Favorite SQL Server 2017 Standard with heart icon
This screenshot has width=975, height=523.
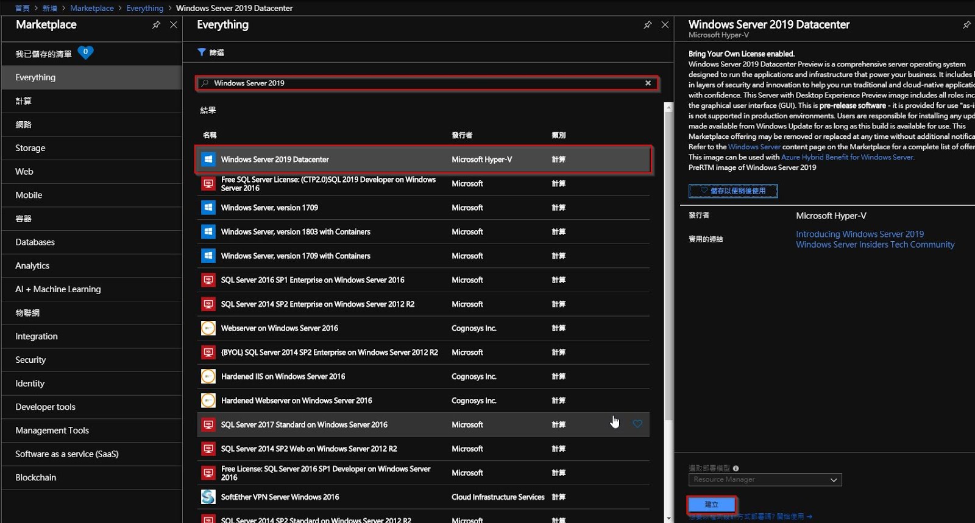click(637, 424)
